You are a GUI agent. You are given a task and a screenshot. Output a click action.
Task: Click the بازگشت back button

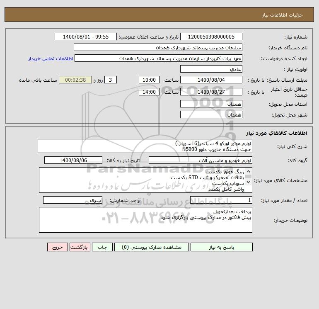click(80, 247)
